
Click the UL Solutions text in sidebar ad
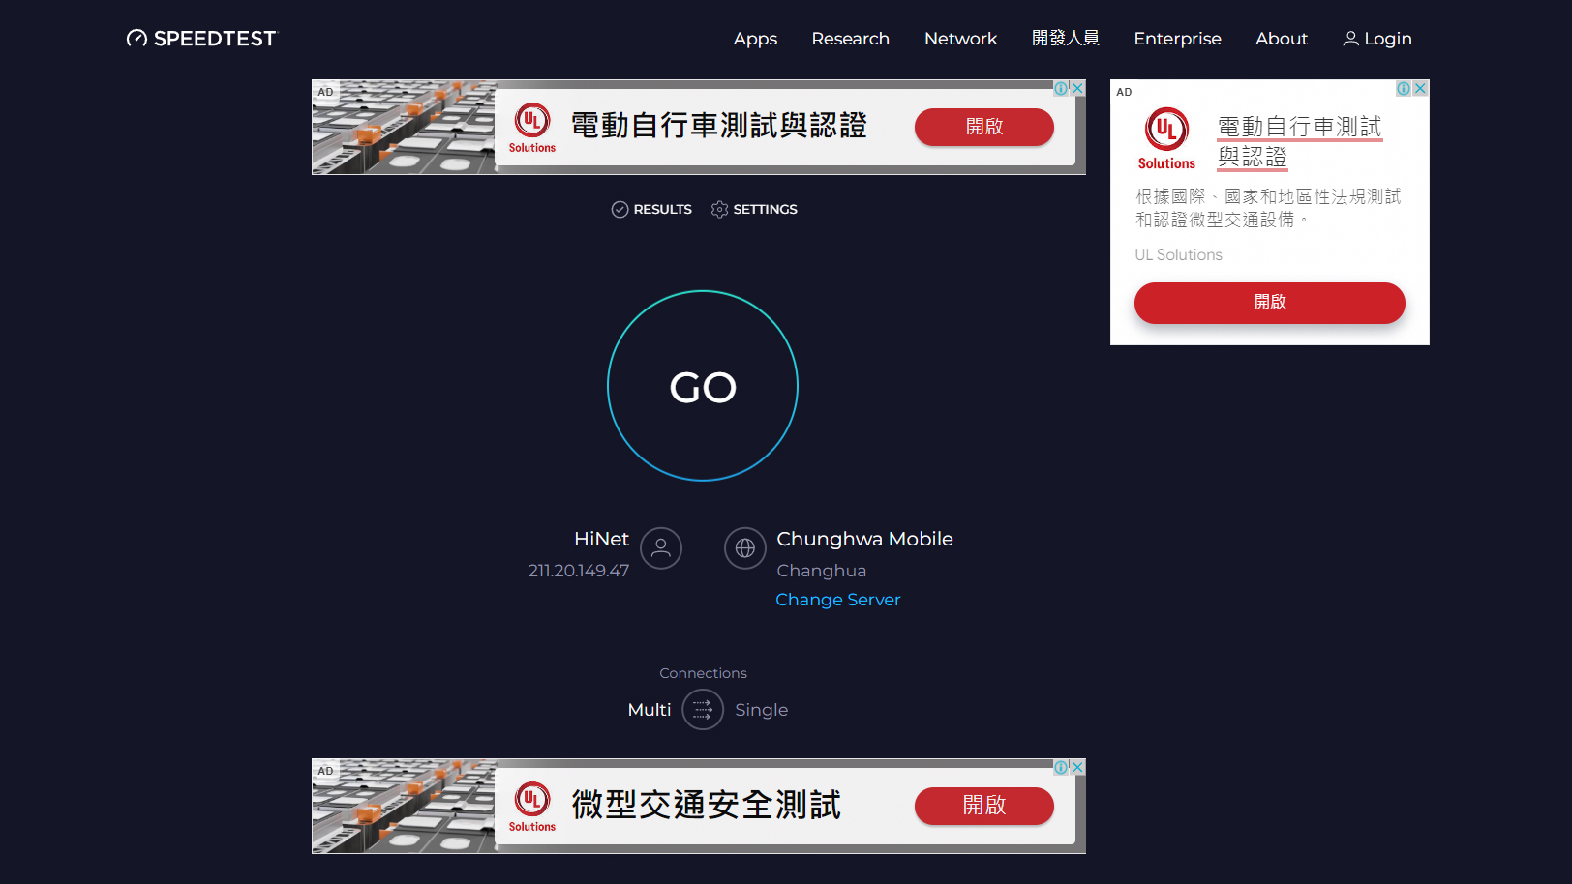click(1178, 255)
